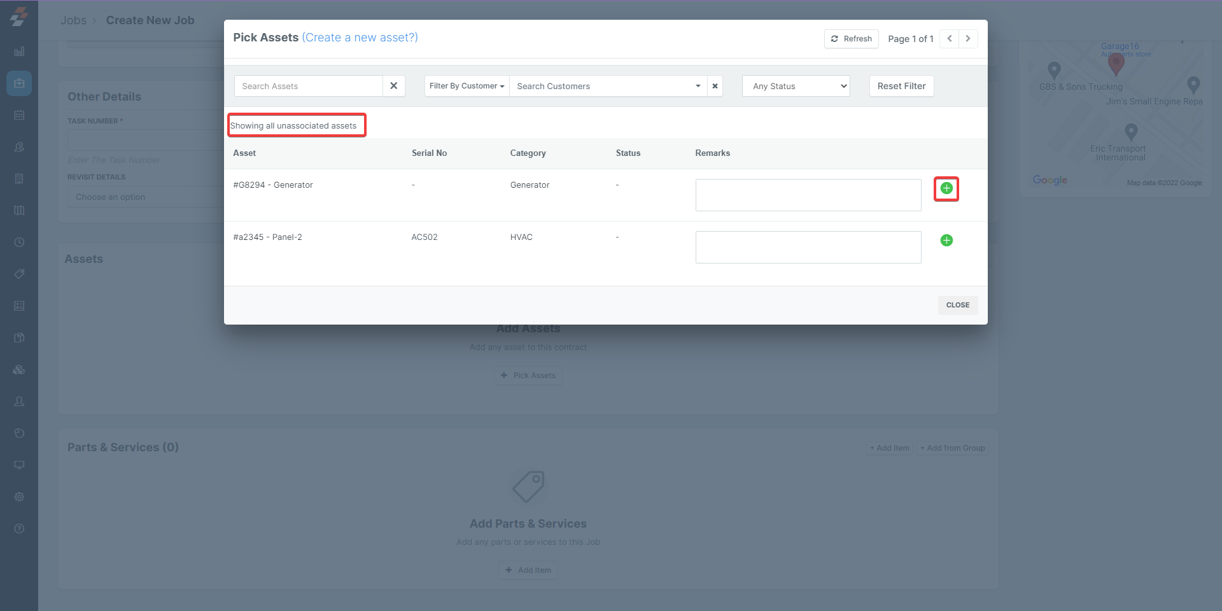Image resolution: width=1222 pixels, height=611 pixels.
Task: Click the Eric Transport International map pin
Action: pos(1131,132)
